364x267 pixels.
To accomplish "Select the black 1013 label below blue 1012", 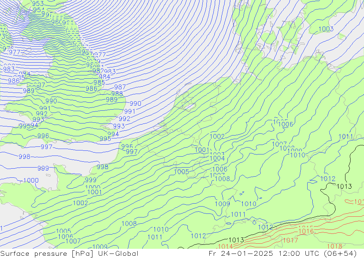I will (x=344, y=186).
